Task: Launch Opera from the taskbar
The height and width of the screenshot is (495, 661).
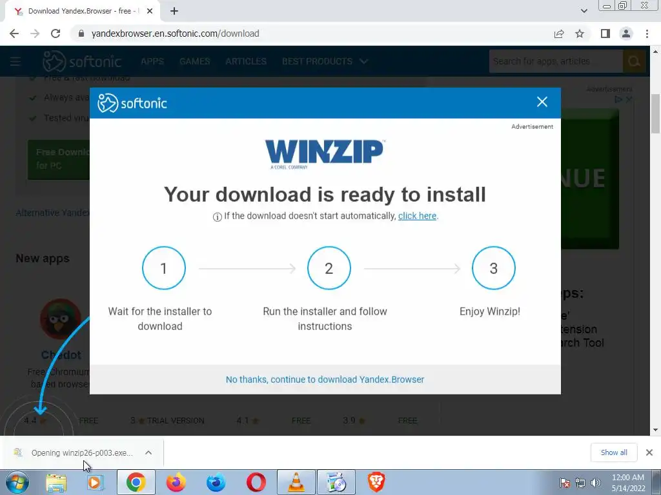Action: point(256,482)
